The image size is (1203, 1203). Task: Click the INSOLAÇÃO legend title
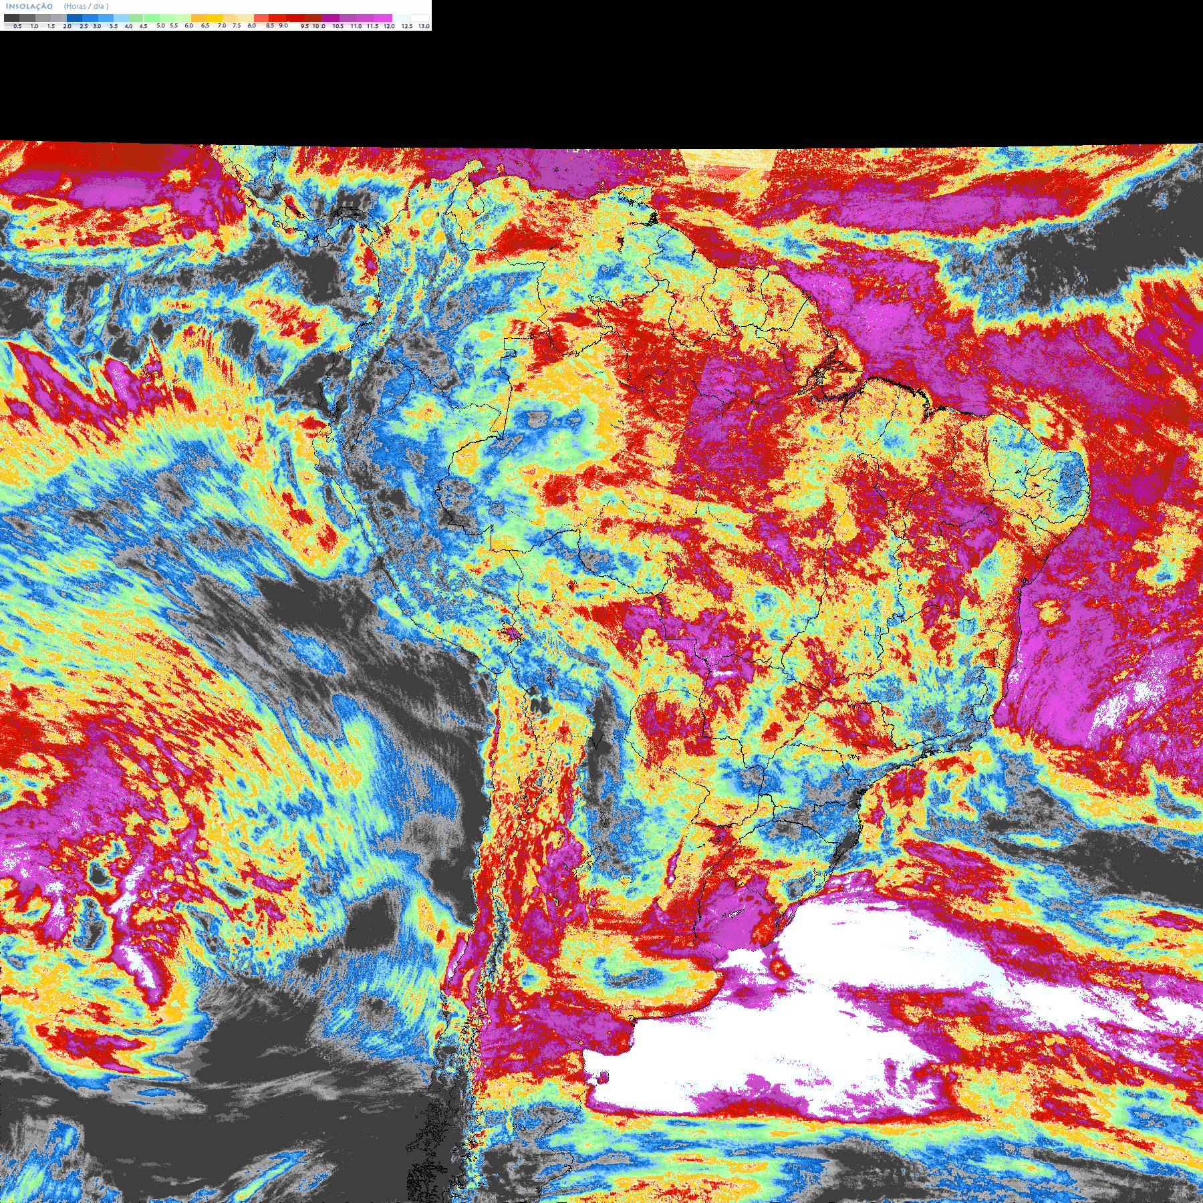point(29,7)
